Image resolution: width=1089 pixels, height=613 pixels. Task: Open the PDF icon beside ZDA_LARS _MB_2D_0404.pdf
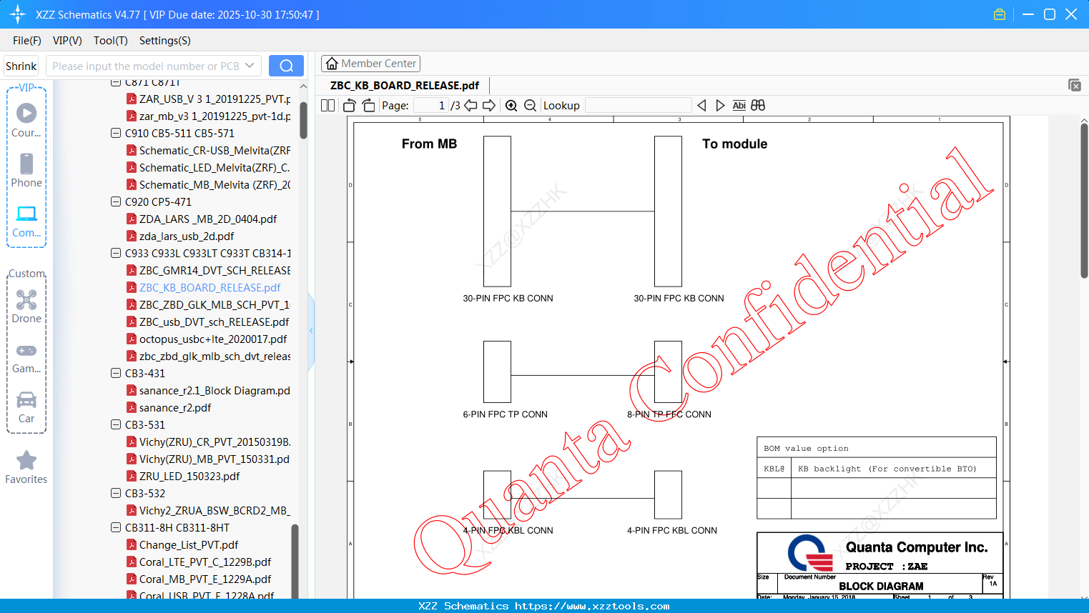132,219
